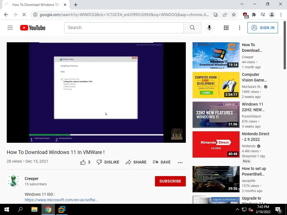
Task: Open the notification center icon
Action: point(278,210)
